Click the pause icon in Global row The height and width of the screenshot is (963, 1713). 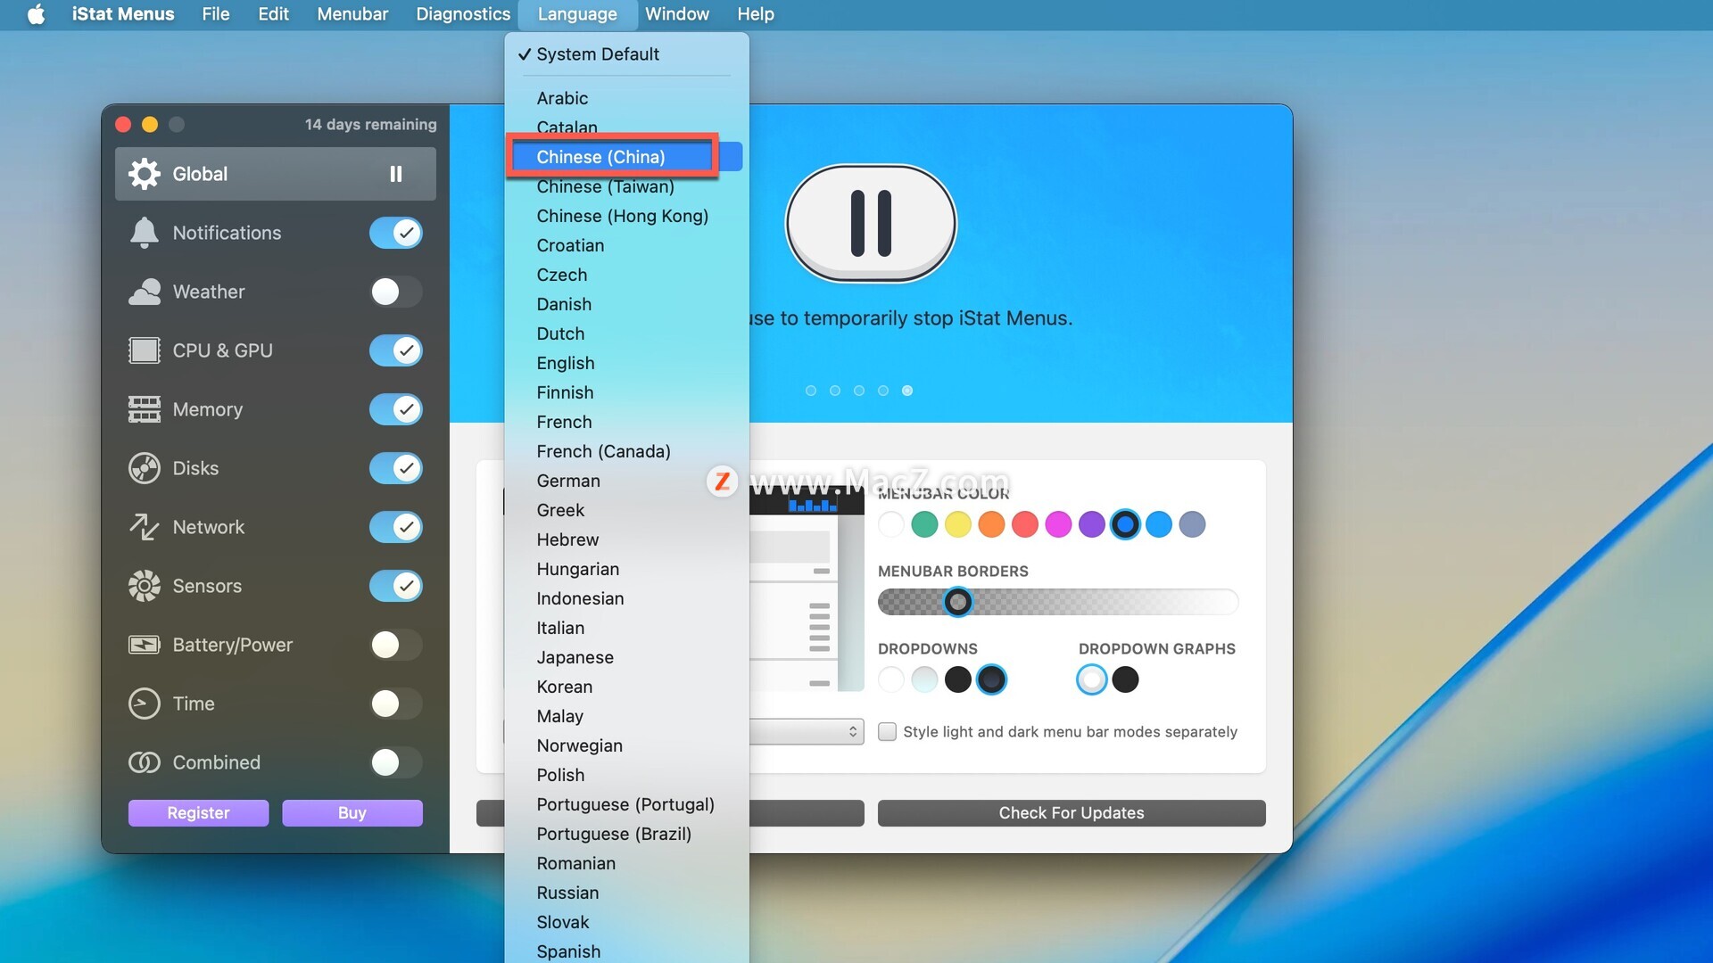(x=395, y=174)
